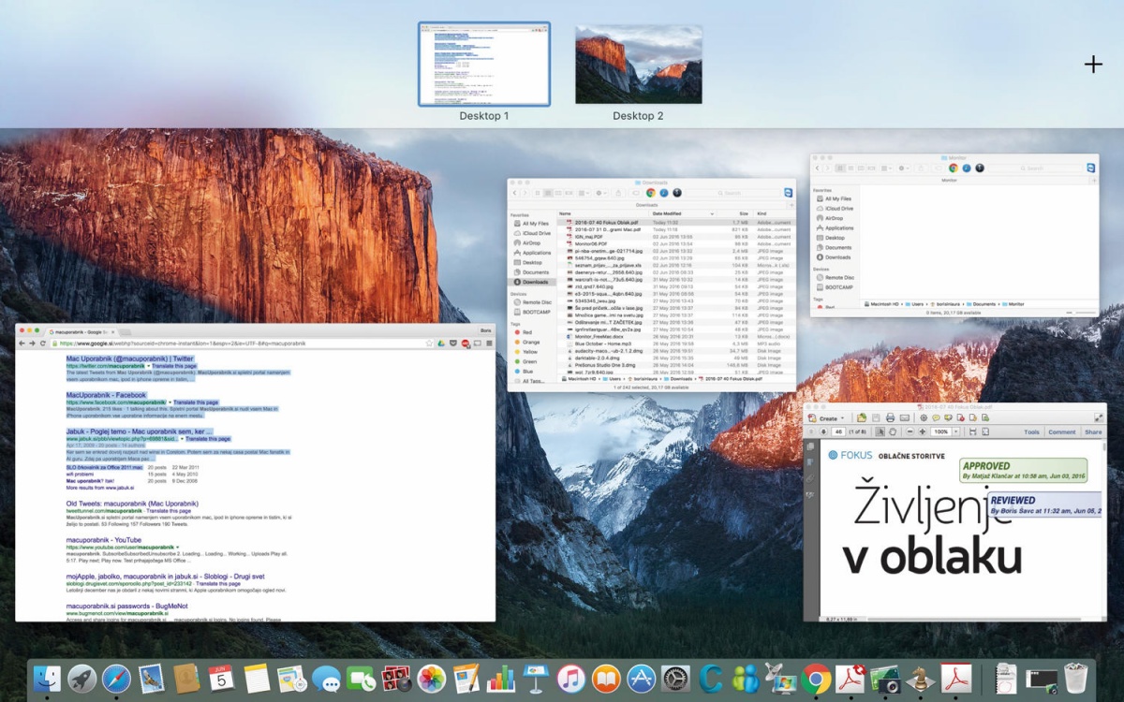
Task: Open MacUporabnik - Facebook result link
Action: tap(106, 395)
